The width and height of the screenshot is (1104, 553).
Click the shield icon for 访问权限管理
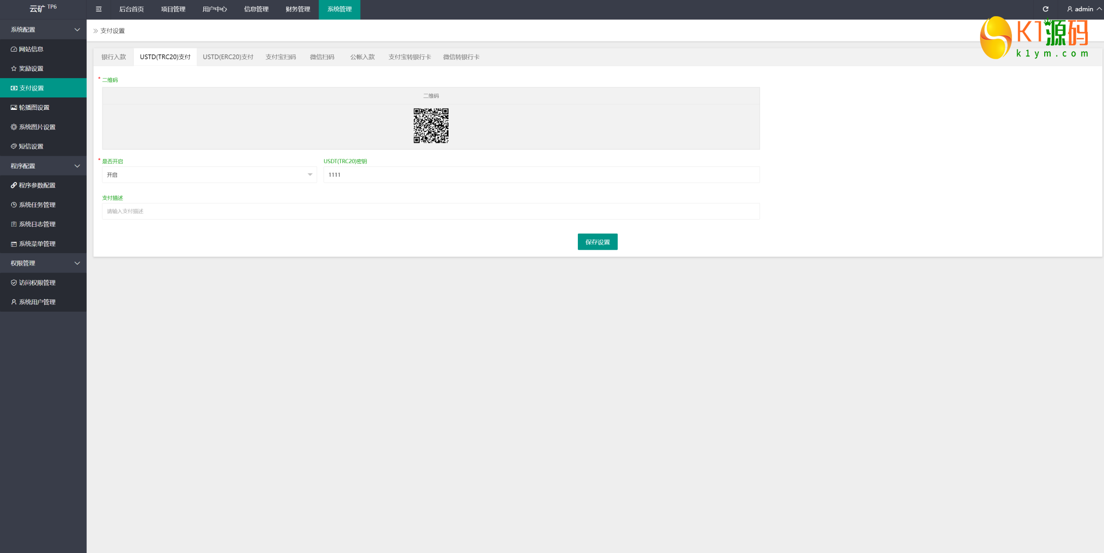pos(14,283)
